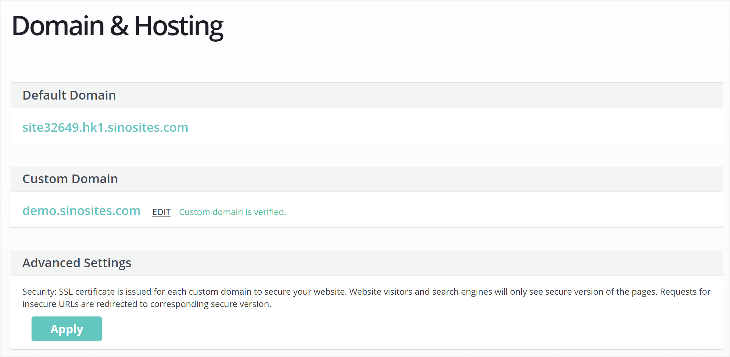Click the word 'Domain' in the page title
The image size is (730, 357).
pos(58,26)
